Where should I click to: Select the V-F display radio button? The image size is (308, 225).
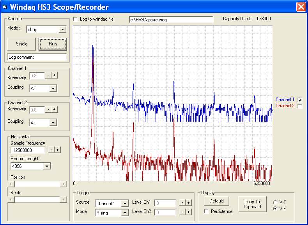pos(275,209)
